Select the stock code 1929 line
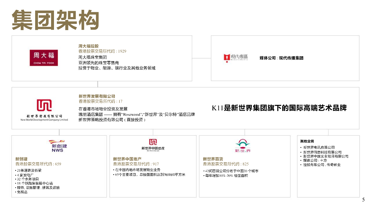This screenshot has width=371, height=209. point(102,51)
